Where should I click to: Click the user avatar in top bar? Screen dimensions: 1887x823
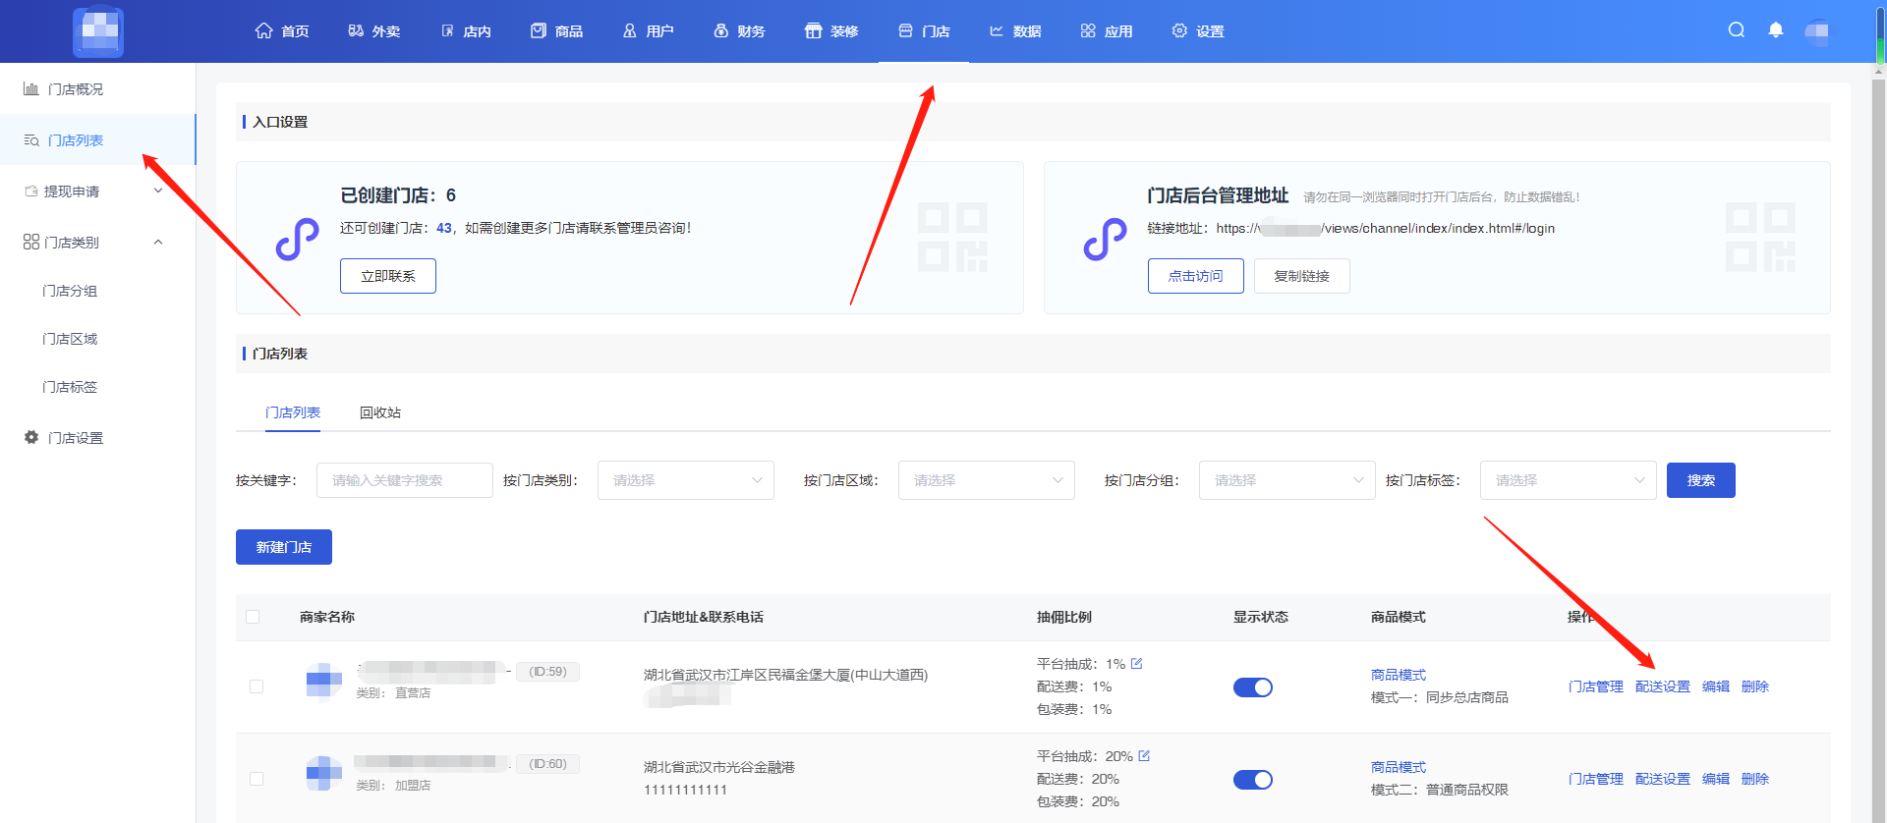pyautogui.click(x=1817, y=31)
